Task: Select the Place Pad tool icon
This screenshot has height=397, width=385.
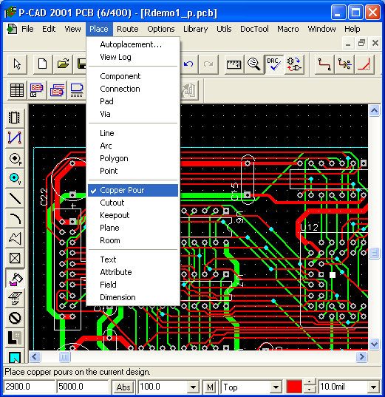Action: (x=15, y=158)
